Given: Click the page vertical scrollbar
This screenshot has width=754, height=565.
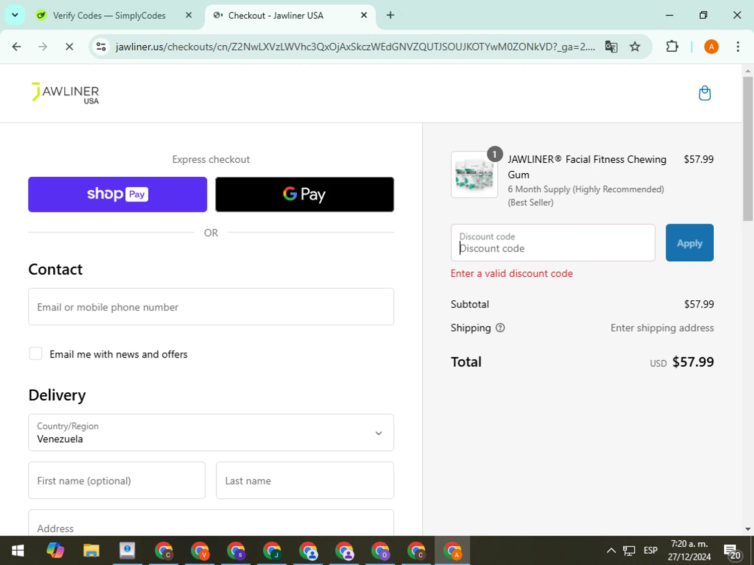Looking at the screenshot, I should pyautogui.click(x=748, y=149).
